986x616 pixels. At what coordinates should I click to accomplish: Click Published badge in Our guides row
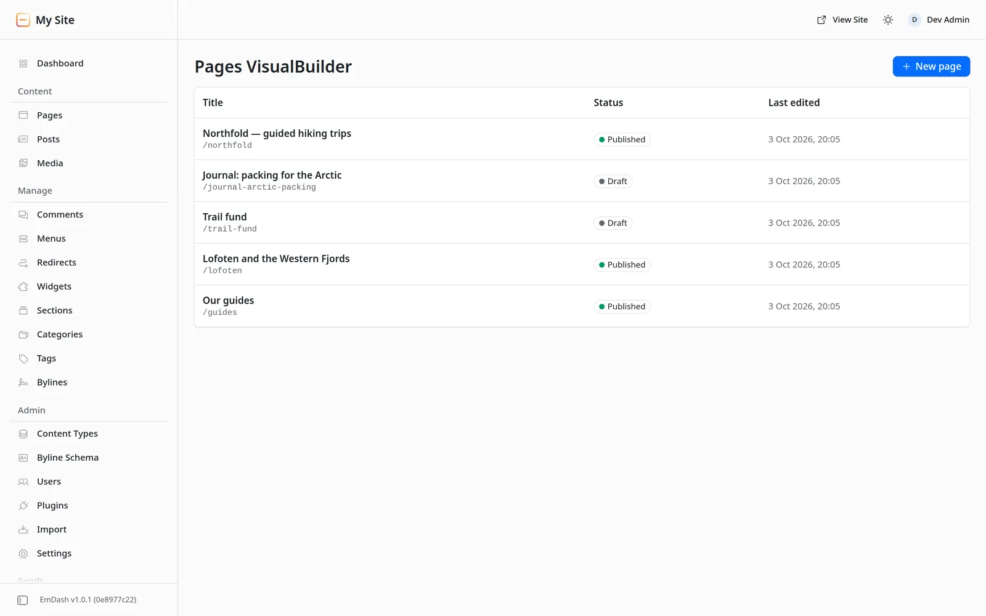[622, 307]
